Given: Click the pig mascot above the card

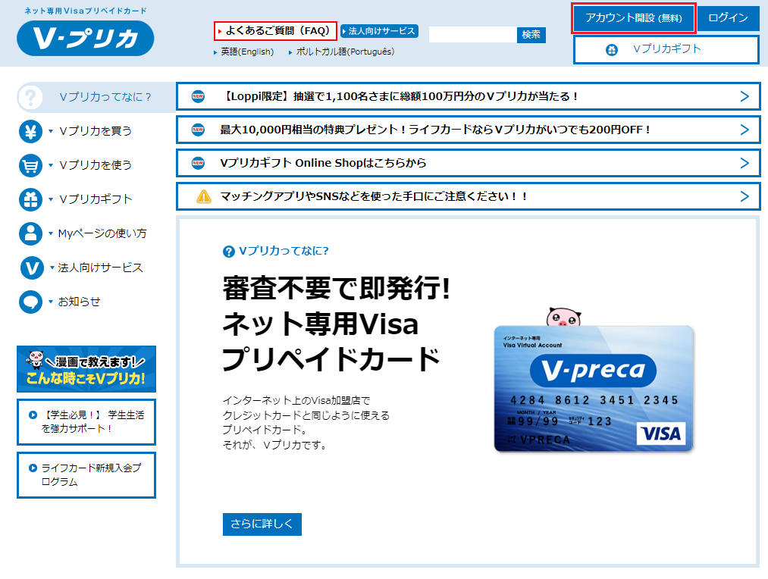Looking at the screenshot, I should tap(563, 318).
